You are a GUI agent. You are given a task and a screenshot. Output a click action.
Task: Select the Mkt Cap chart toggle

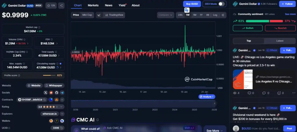(x=87, y=15)
